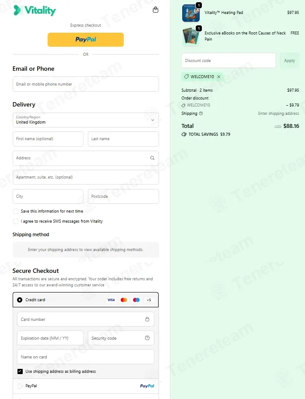Viewport: 305px width, 399px height.
Task: Click the address search magnifier icon
Action: pos(152,158)
